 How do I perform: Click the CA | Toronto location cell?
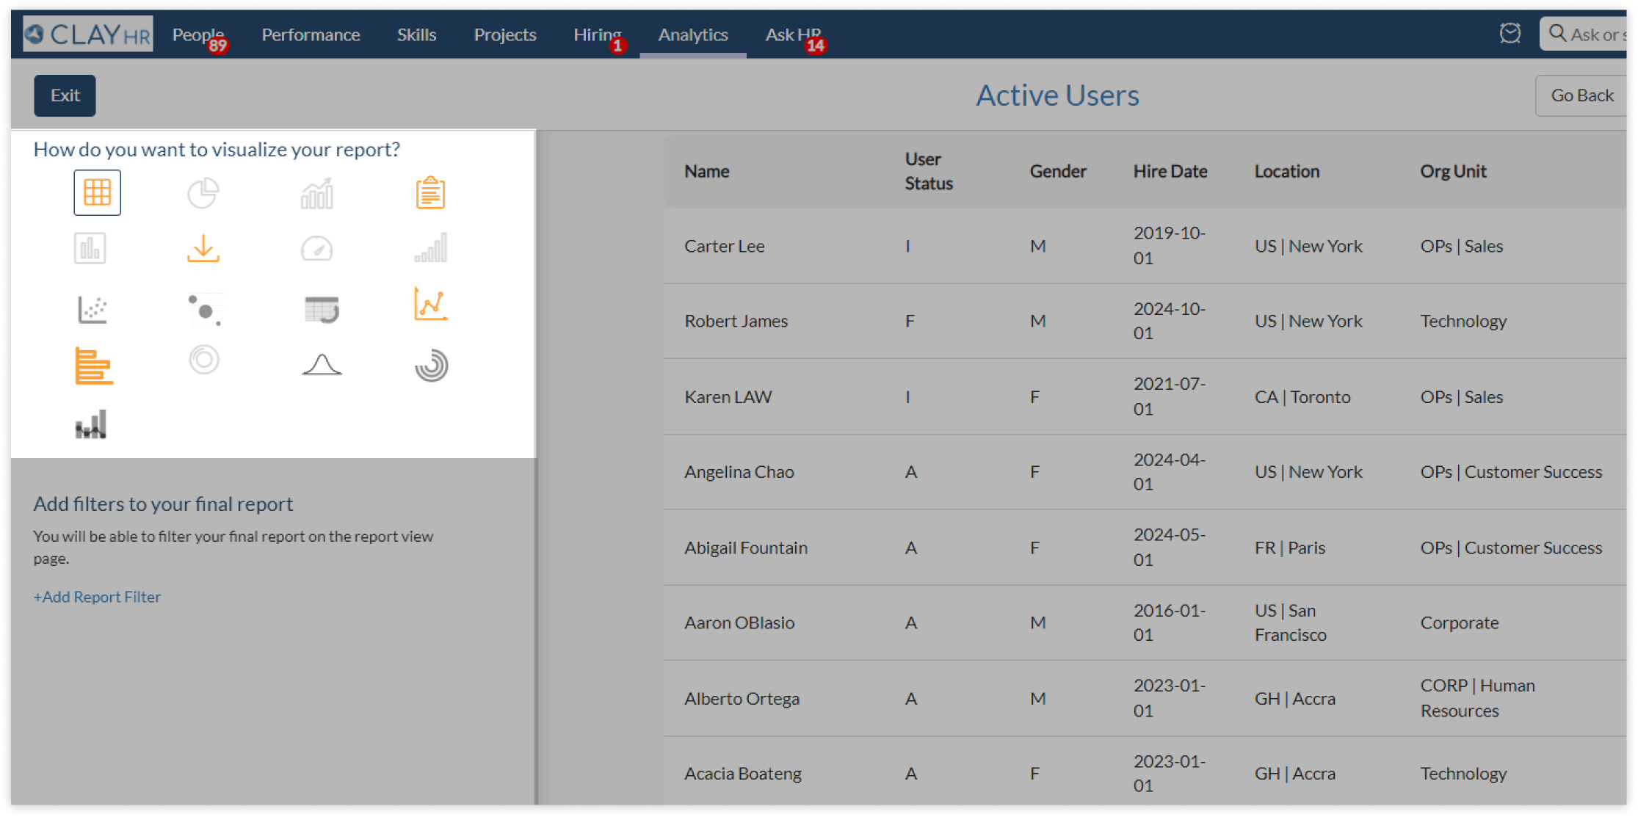pos(1302,396)
